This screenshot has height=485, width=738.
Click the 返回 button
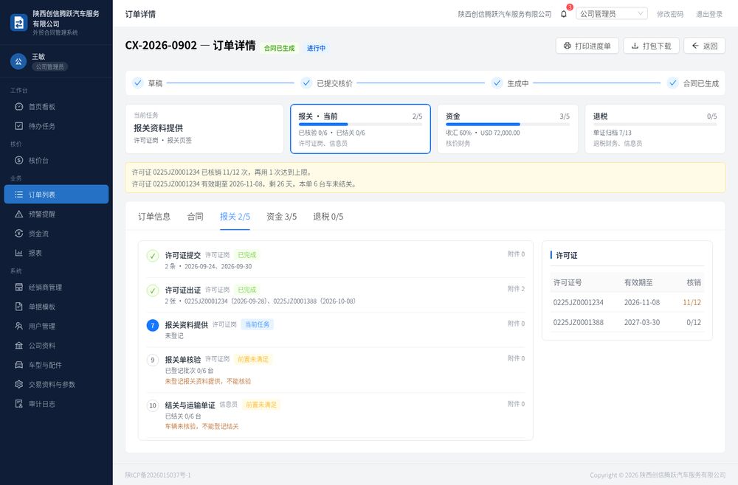pyautogui.click(x=704, y=46)
